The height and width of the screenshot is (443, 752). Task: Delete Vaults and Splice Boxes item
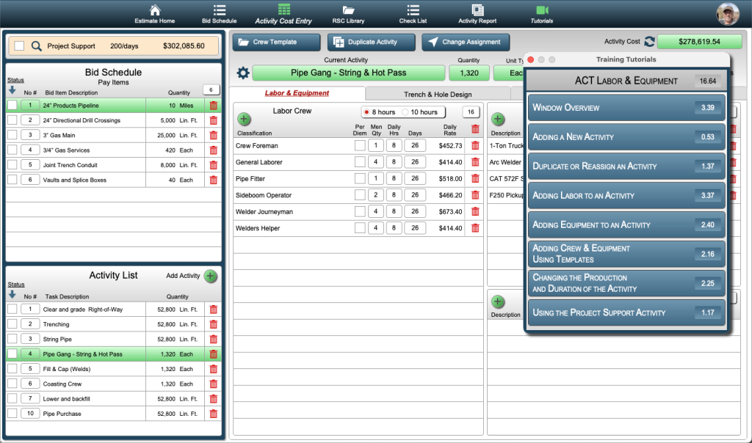[214, 180]
